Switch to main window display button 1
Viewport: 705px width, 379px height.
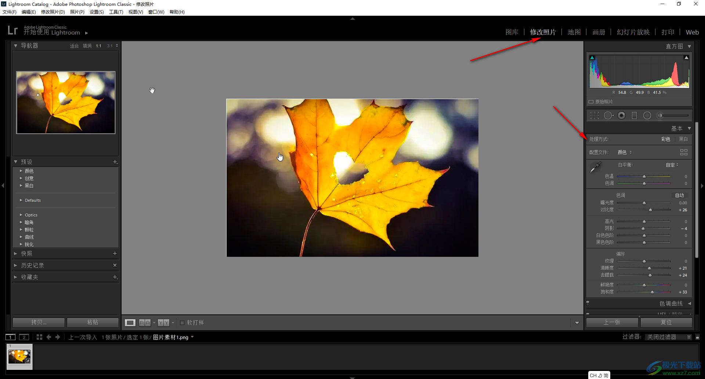10,337
